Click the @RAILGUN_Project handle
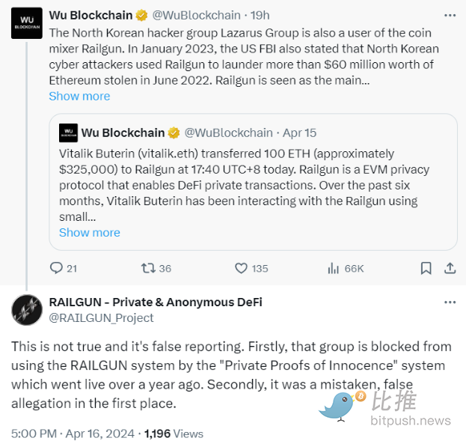The width and height of the screenshot is (466, 441). coord(101,317)
